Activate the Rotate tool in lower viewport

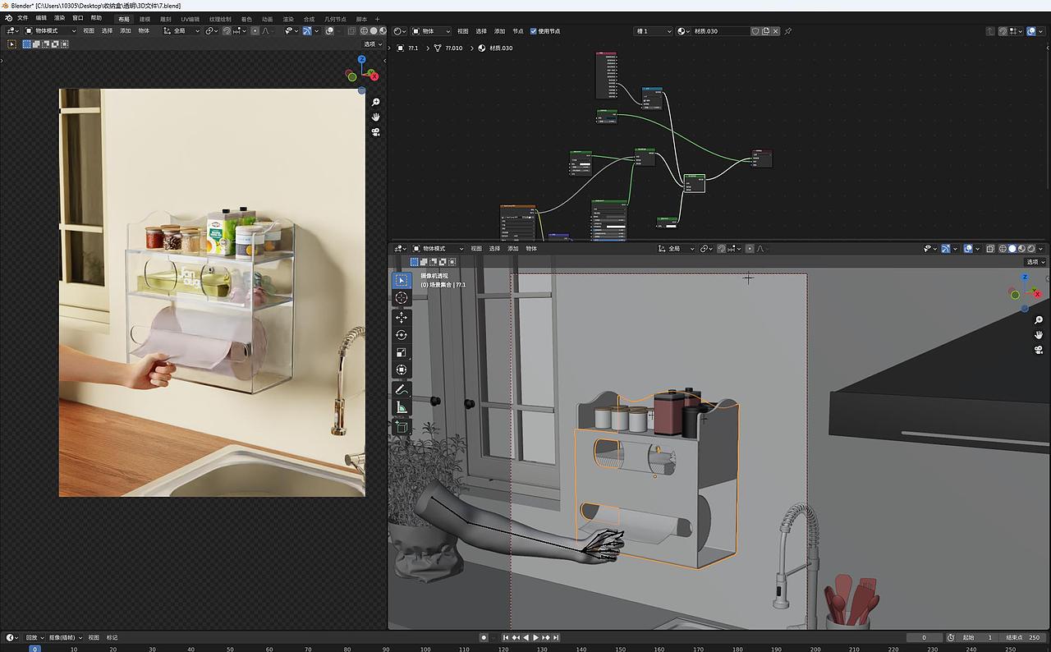402,335
